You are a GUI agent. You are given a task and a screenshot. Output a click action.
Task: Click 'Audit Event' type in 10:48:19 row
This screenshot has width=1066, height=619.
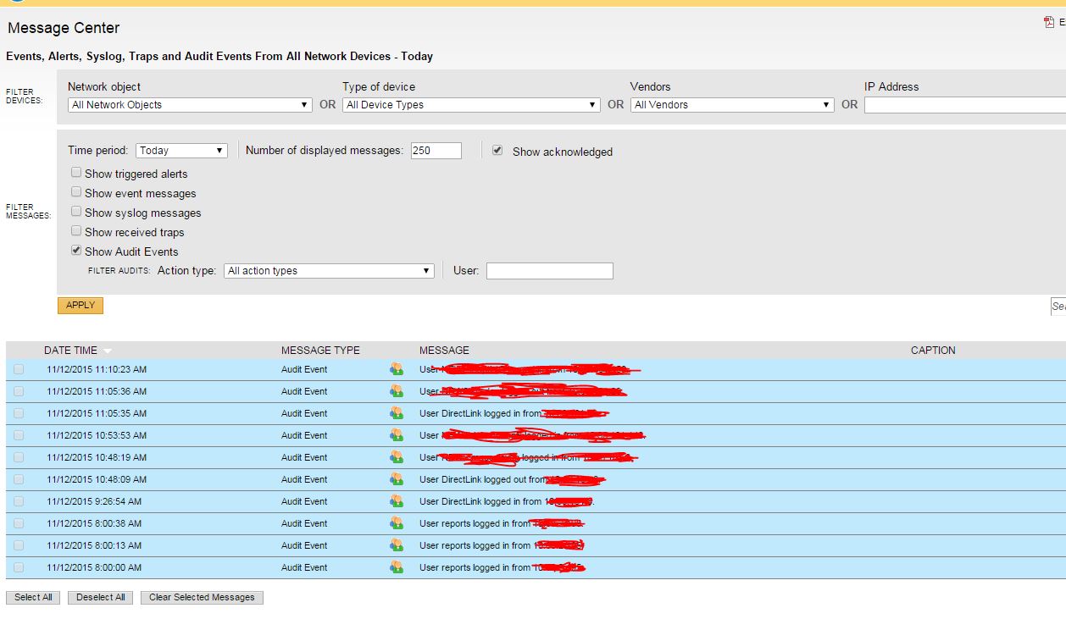pos(304,458)
